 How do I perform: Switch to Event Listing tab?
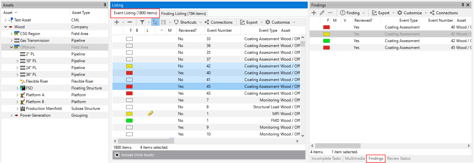click(135, 13)
